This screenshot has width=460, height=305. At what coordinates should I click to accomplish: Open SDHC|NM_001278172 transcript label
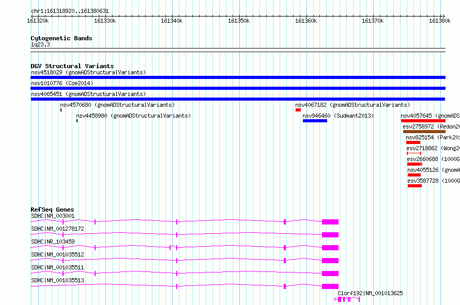pos(57,229)
